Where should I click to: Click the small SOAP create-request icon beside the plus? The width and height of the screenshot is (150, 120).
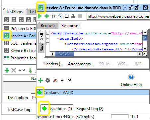click(53, 16)
